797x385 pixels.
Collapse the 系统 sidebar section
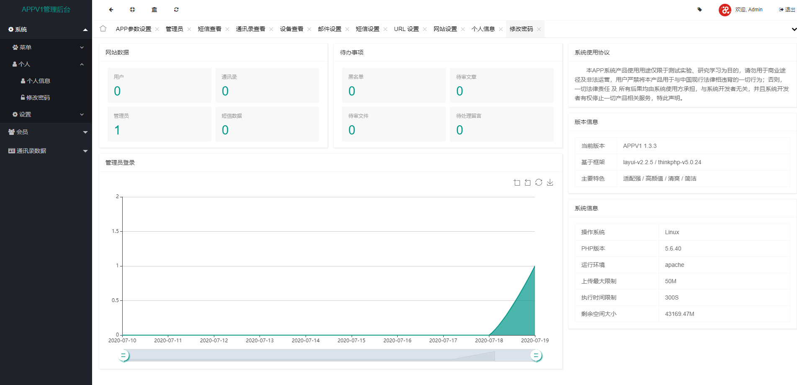click(85, 30)
